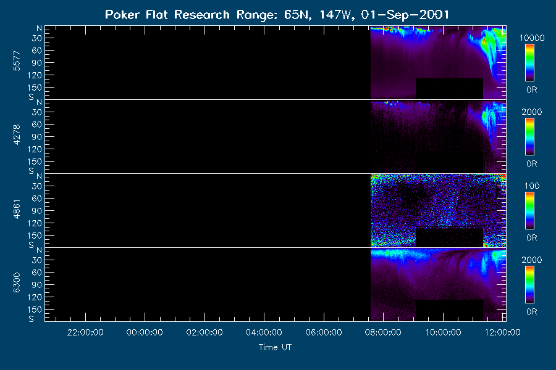The height and width of the screenshot is (370, 556).
Task: Select the 5577 panel axis label
Action: [x=17, y=61]
